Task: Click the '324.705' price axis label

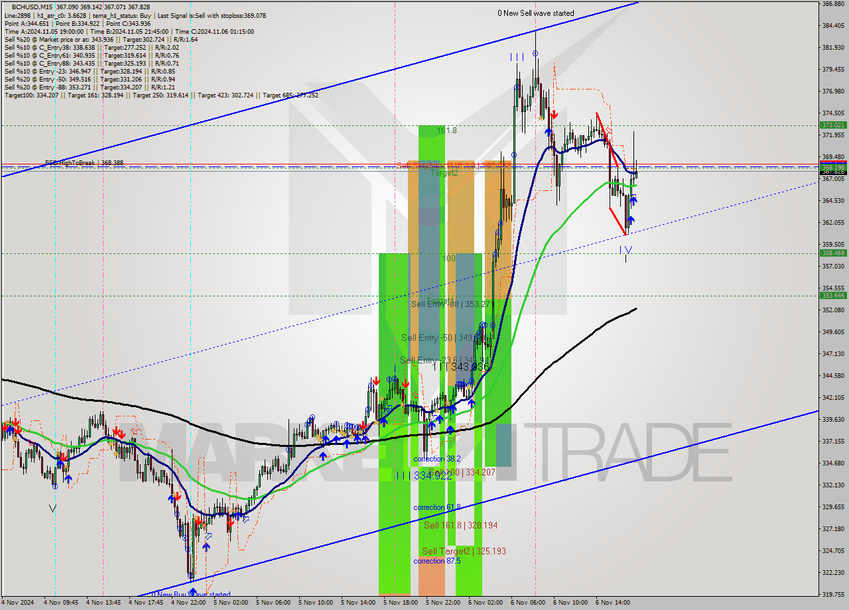Action: point(833,551)
